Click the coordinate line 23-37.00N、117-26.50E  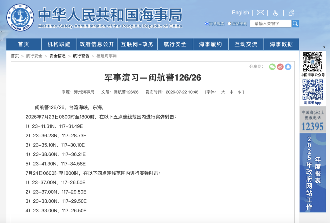pos(59,183)
